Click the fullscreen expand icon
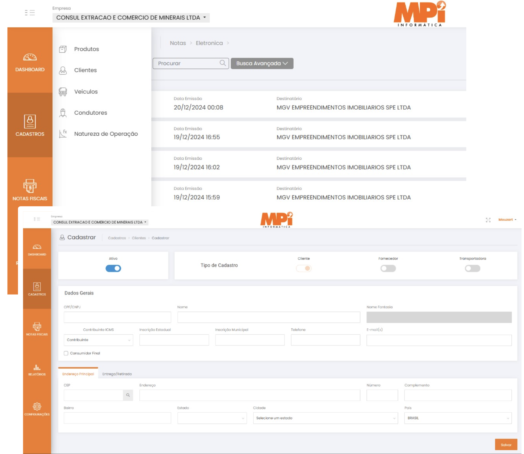This screenshot has height=454, width=524. click(488, 220)
